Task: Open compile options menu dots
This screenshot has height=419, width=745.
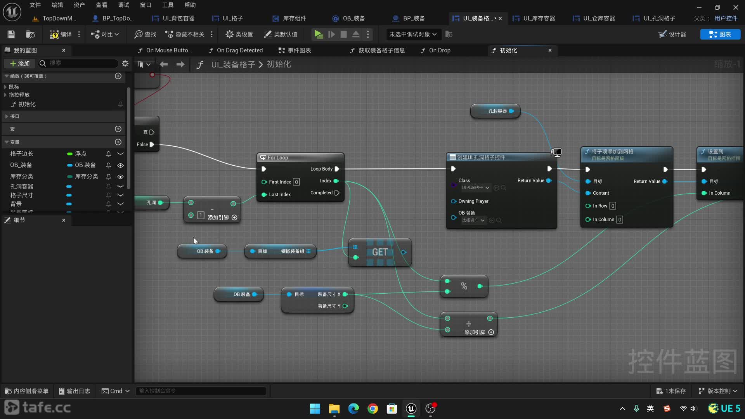Action: click(79, 34)
